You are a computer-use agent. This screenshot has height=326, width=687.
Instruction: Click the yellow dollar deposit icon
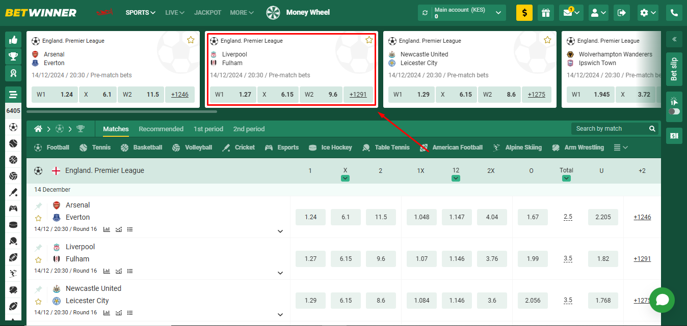point(524,13)
